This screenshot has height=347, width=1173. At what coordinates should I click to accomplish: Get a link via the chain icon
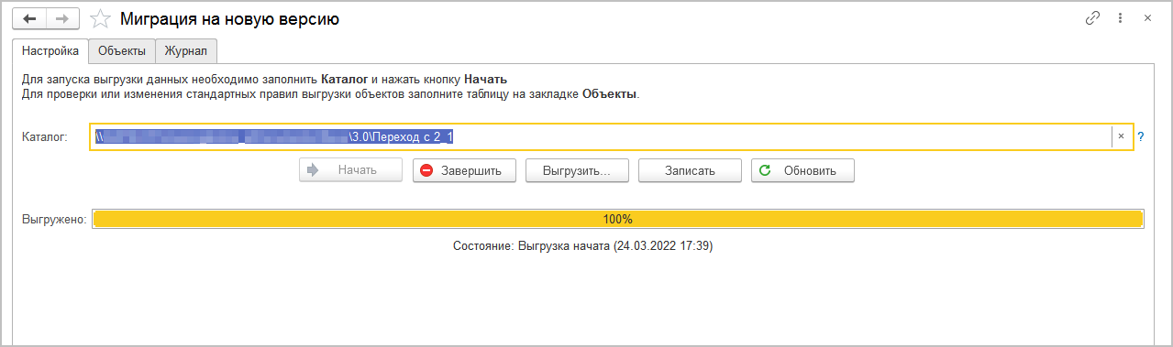1092,18
